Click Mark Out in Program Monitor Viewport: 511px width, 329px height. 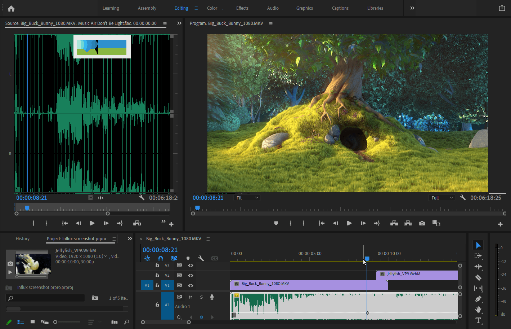[303, 223]
